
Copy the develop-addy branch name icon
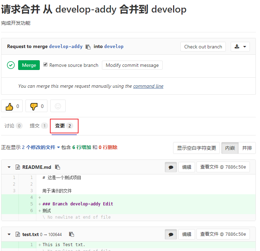(x=88, y=47)
